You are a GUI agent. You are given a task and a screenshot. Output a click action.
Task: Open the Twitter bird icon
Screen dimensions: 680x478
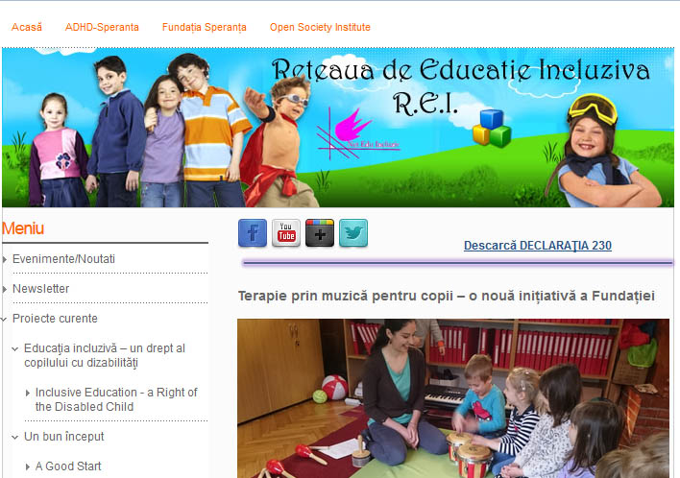point(353,233)
